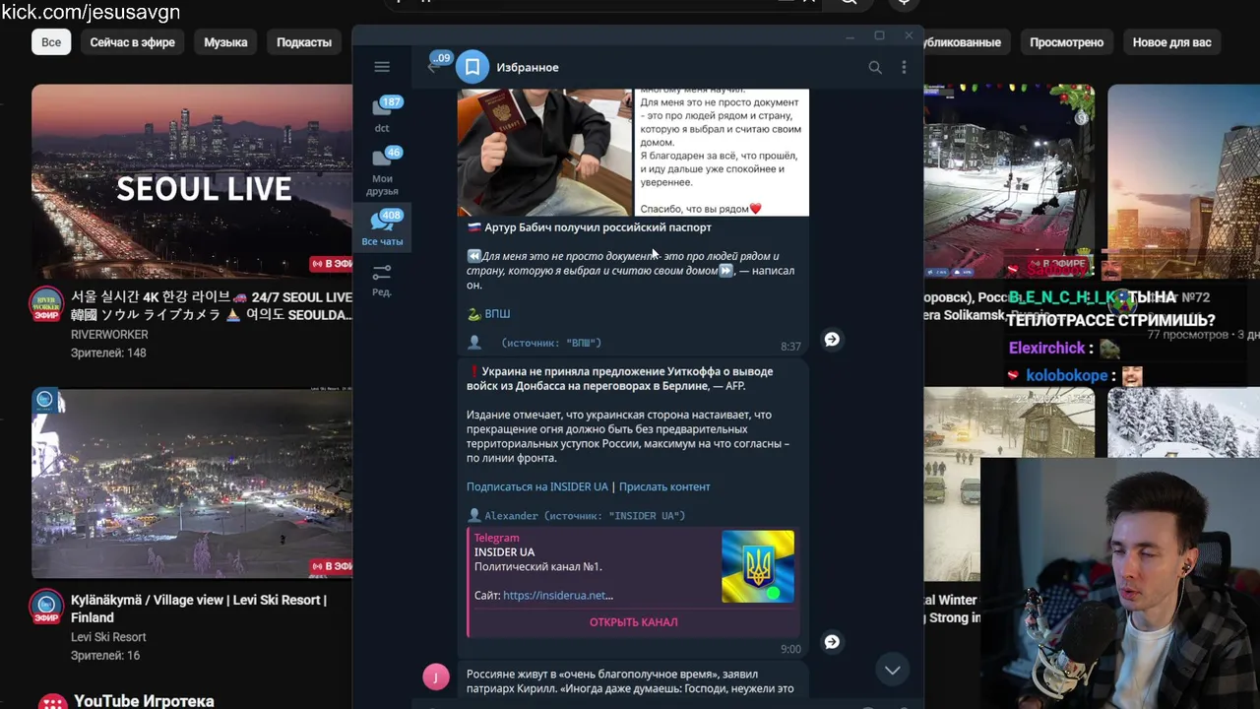Viewport: 1260px width, 709px height.
Task: Select the Просмотрено filter chip
Action: pyautogui.click(x=1066, y=42)
